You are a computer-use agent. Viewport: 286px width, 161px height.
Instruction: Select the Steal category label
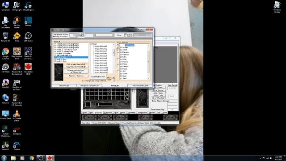[125, 78]
